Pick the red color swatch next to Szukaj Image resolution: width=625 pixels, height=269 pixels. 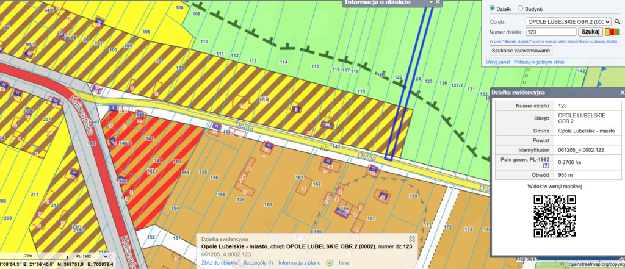(612, 32)
